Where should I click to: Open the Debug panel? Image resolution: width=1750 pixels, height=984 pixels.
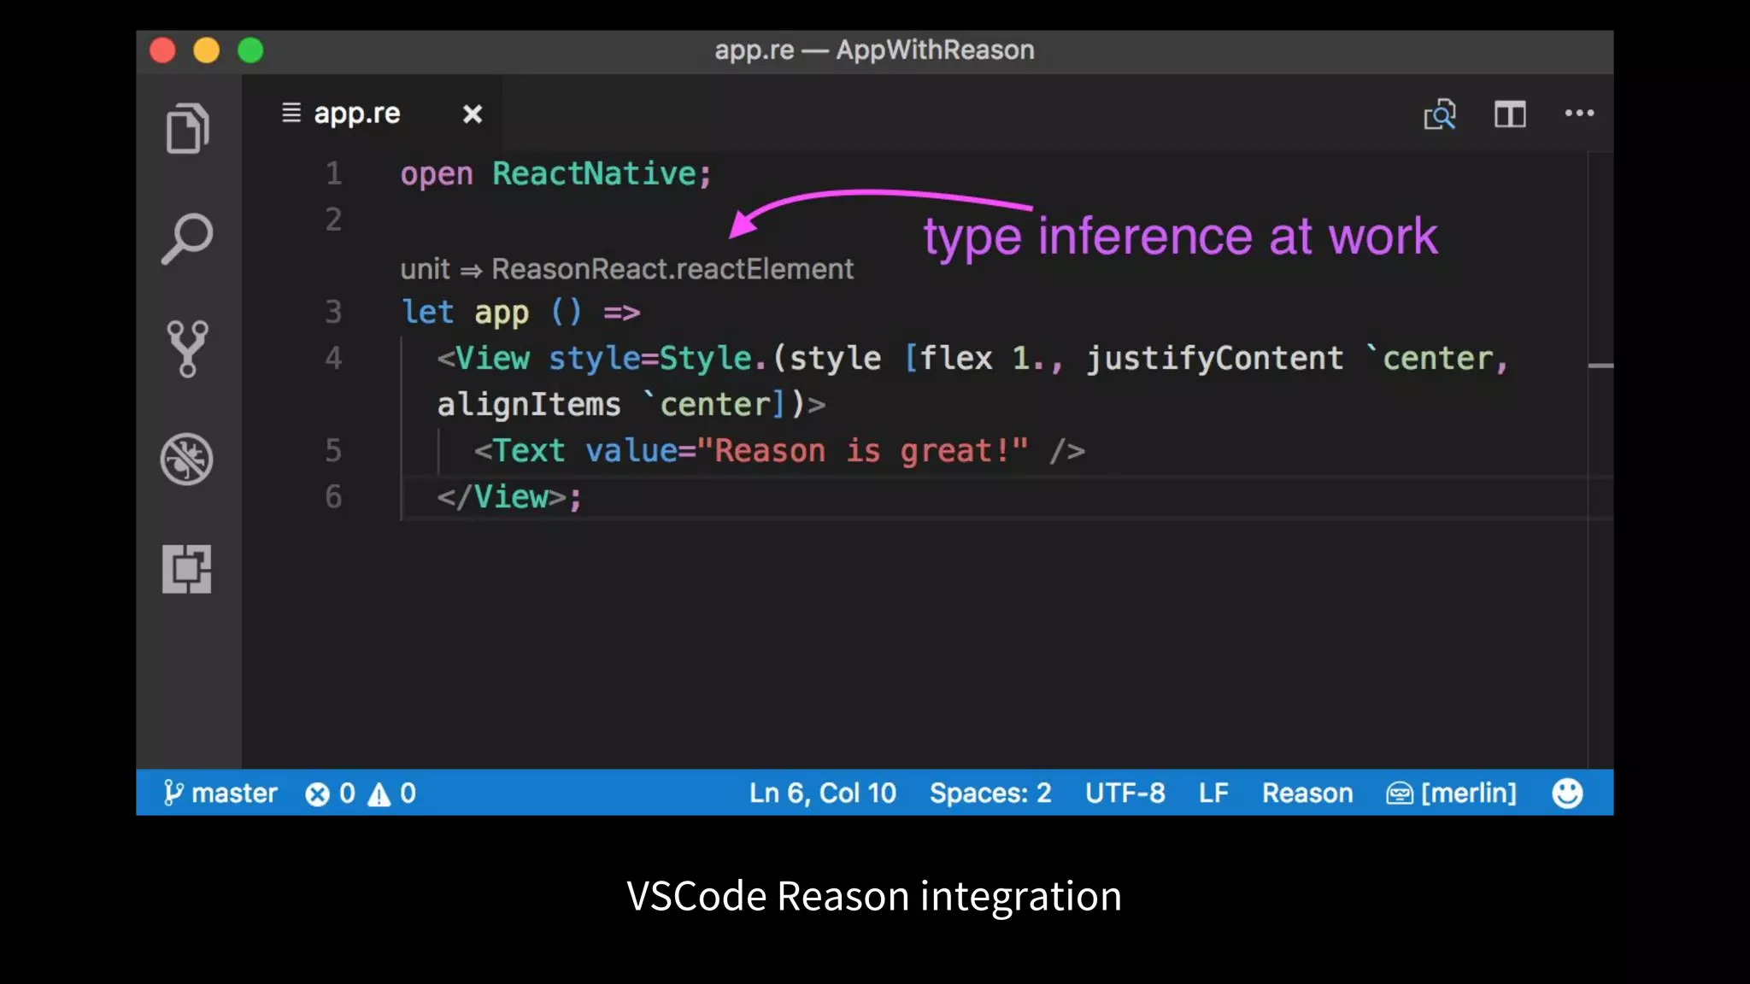click(187, 459)
